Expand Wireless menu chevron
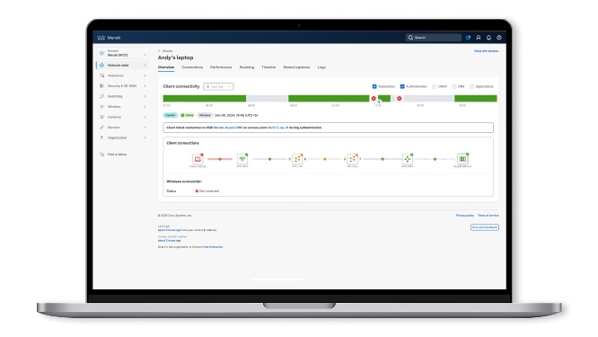Screen dimensions: 598x337 pos(145,106)
